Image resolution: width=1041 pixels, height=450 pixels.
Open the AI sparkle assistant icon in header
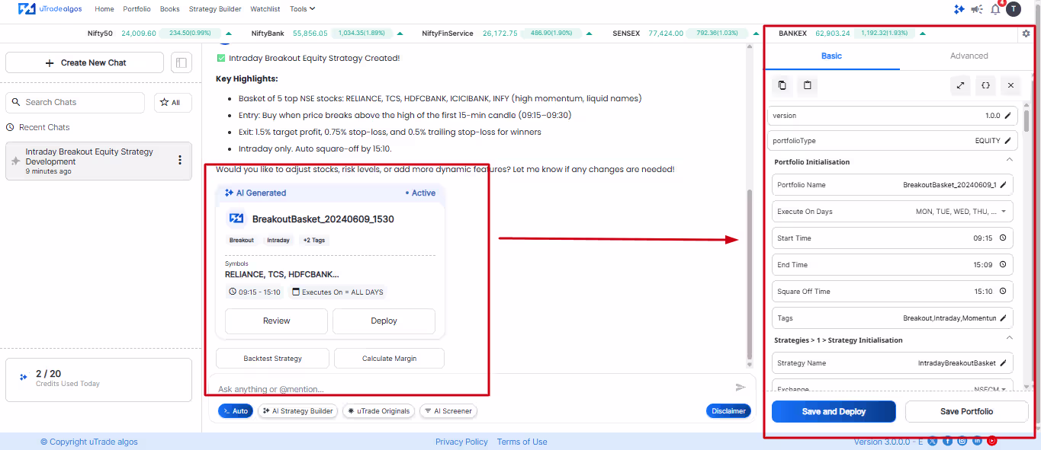[x=959, y=9]
